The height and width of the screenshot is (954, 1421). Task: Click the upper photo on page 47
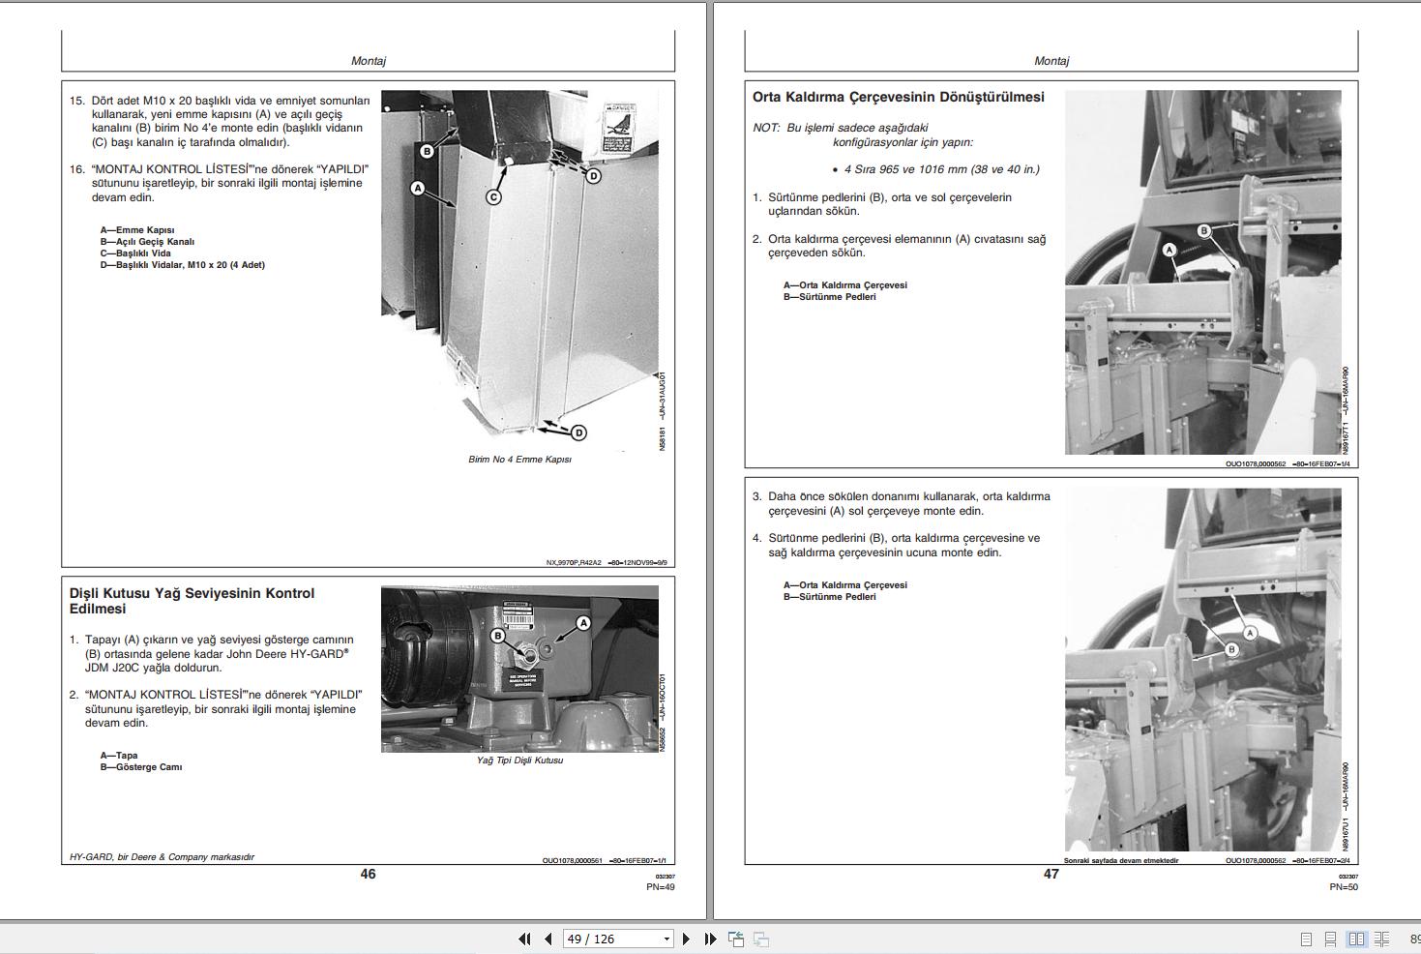1202,272
